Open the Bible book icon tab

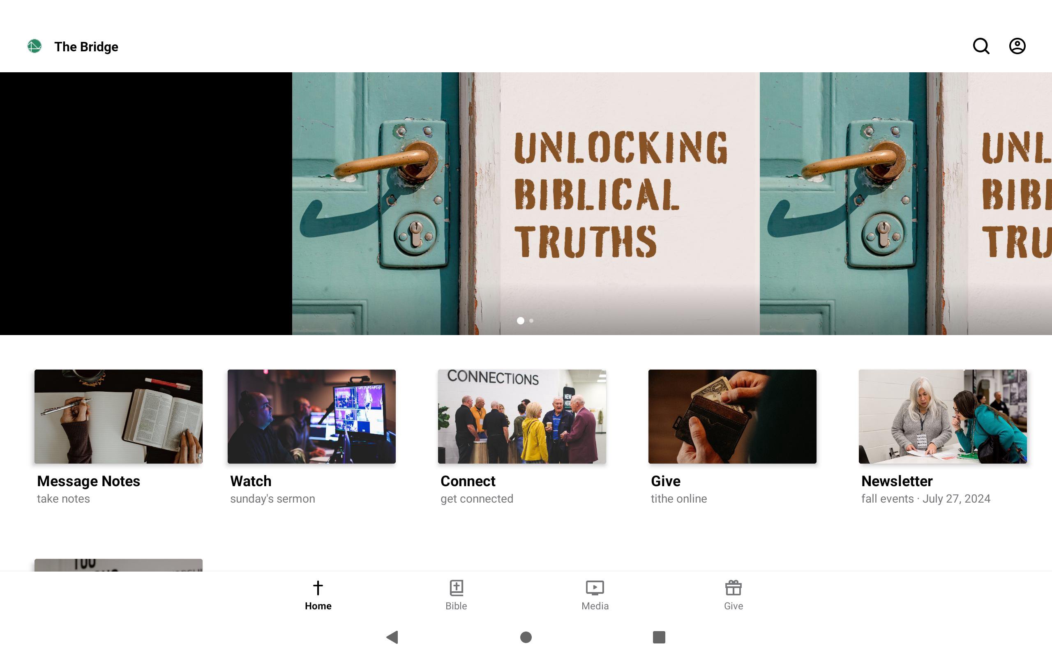point(456,588)
